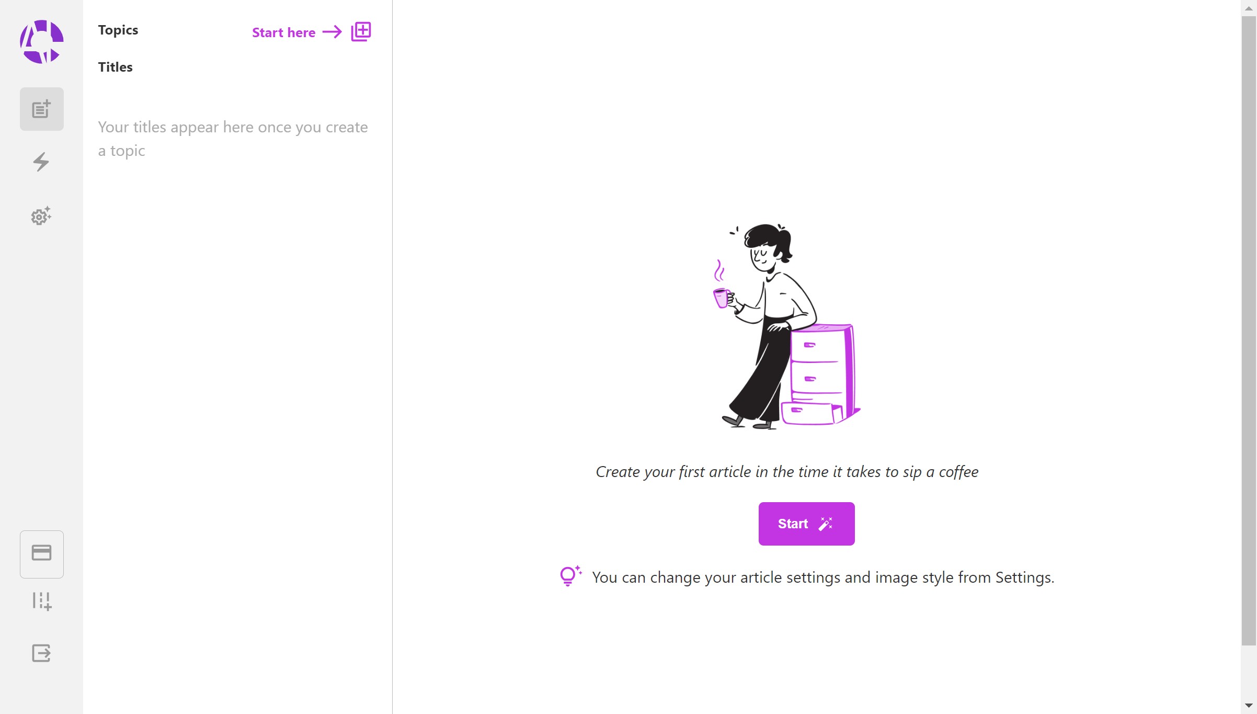The height and width of the screenshot is (714, 1257).
Task: Click the titles placeholder text
Action: click(233, 139)
